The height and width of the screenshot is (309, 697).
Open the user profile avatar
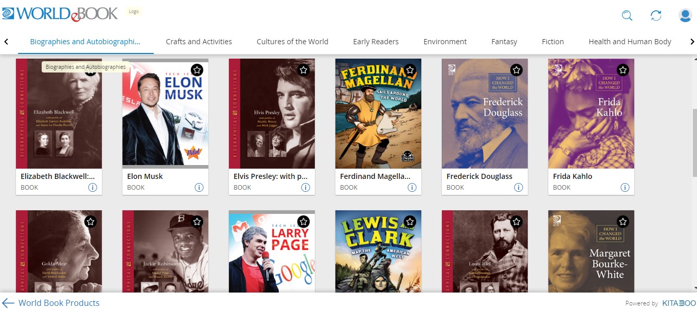pos(685,15)
